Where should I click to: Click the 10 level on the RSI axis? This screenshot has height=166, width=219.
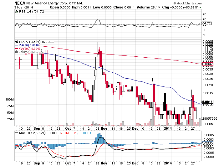204,35
